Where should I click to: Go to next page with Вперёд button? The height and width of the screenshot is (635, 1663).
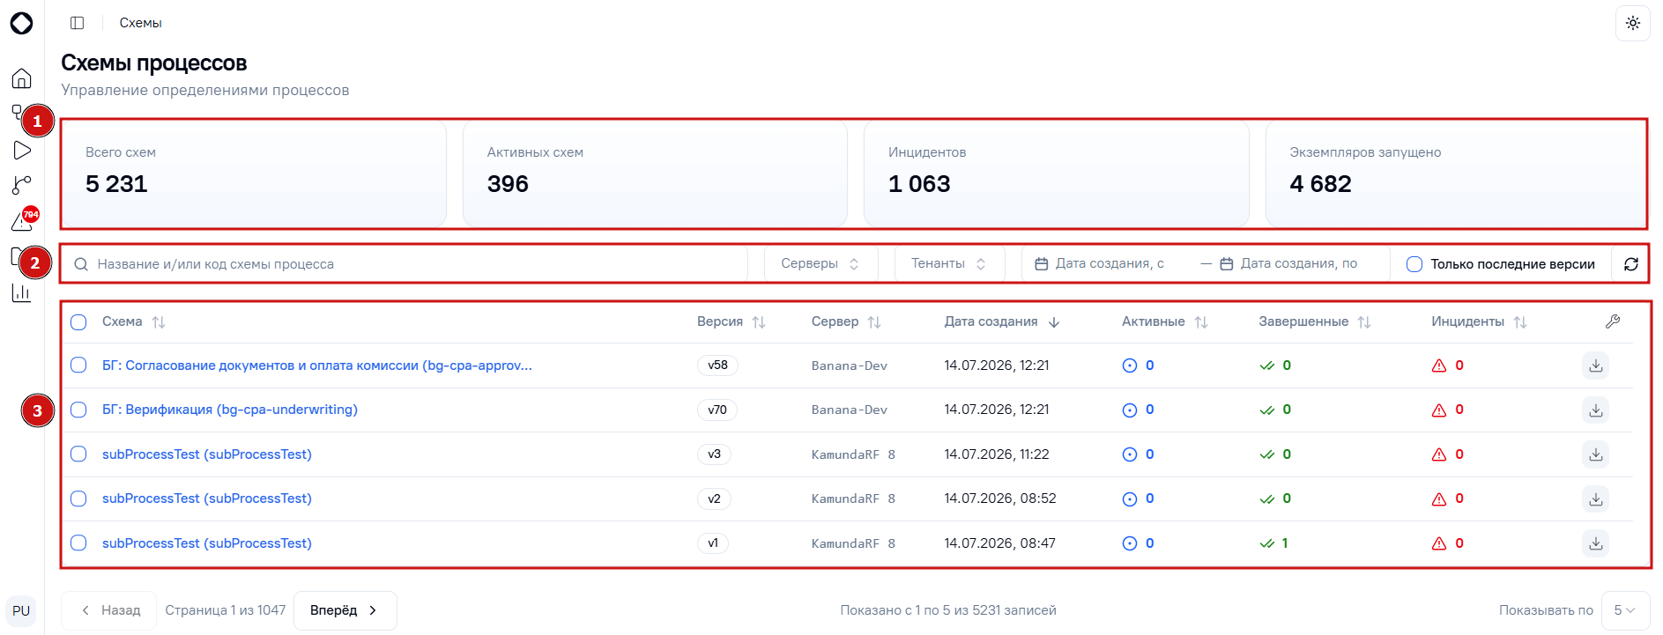[x=345, y=610]
